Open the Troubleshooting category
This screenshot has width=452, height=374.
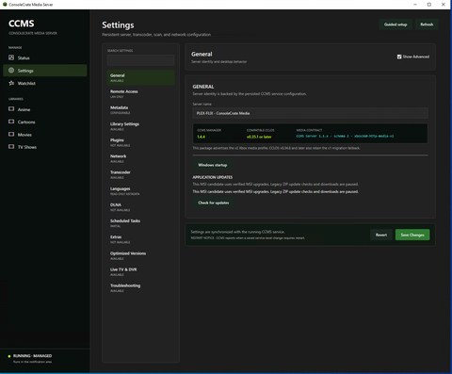click(140, 287)
